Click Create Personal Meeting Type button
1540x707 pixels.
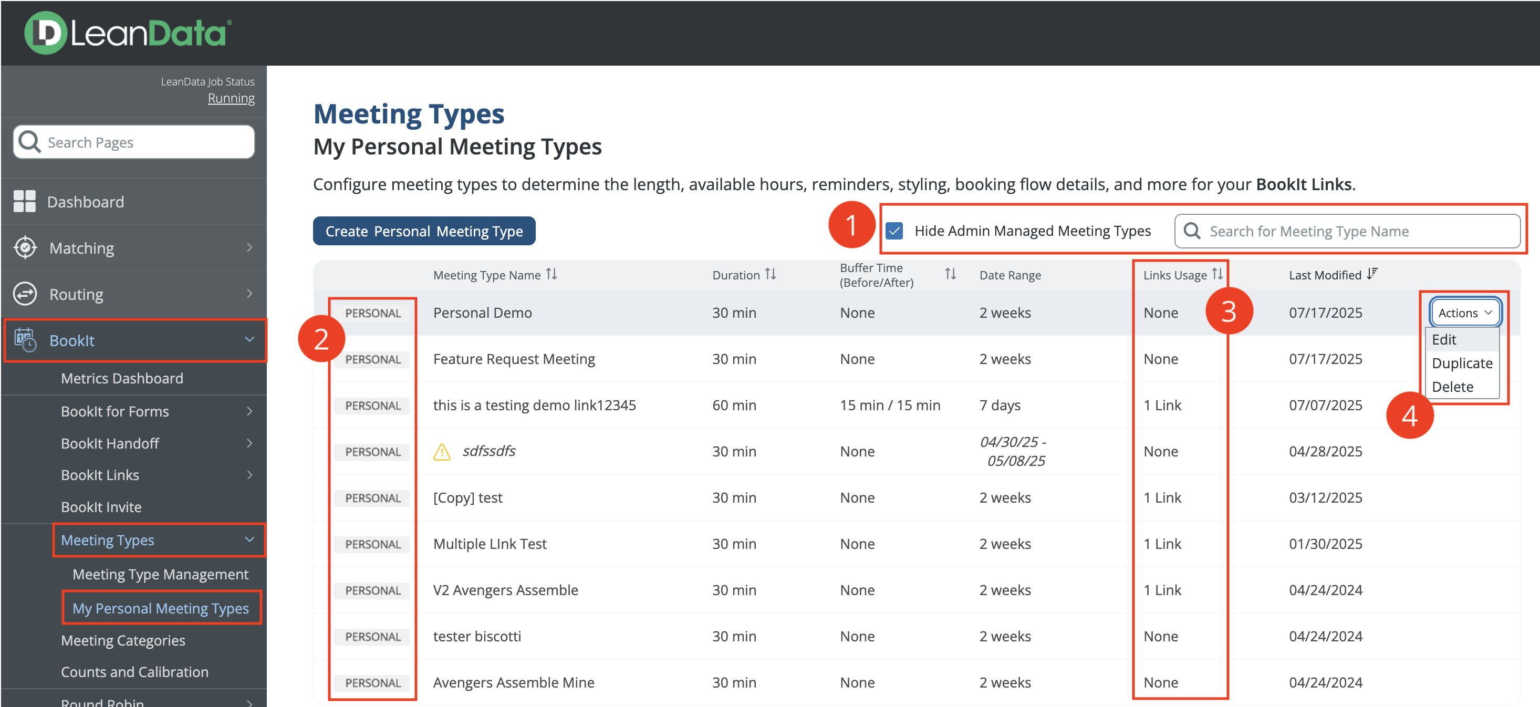[x=424, y=231]
